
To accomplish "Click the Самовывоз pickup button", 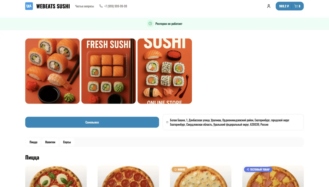I will coord(92,122).
